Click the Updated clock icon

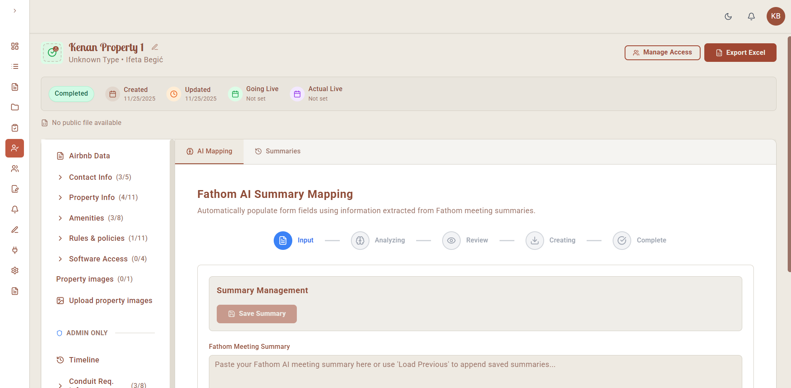174,94
